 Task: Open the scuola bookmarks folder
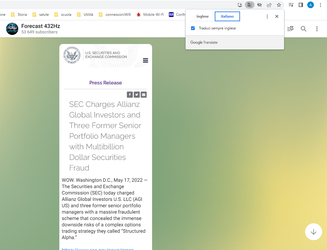pyautogui.click(x=63, y=15)
